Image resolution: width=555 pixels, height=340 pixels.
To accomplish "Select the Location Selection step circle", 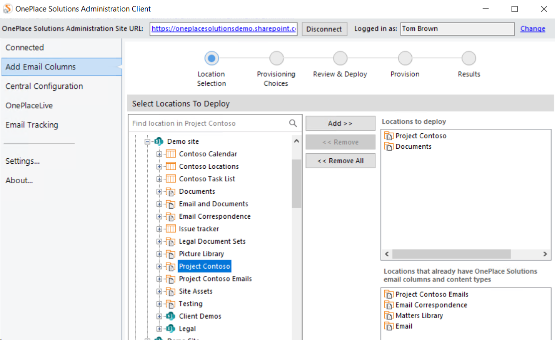I will (212, 58).
